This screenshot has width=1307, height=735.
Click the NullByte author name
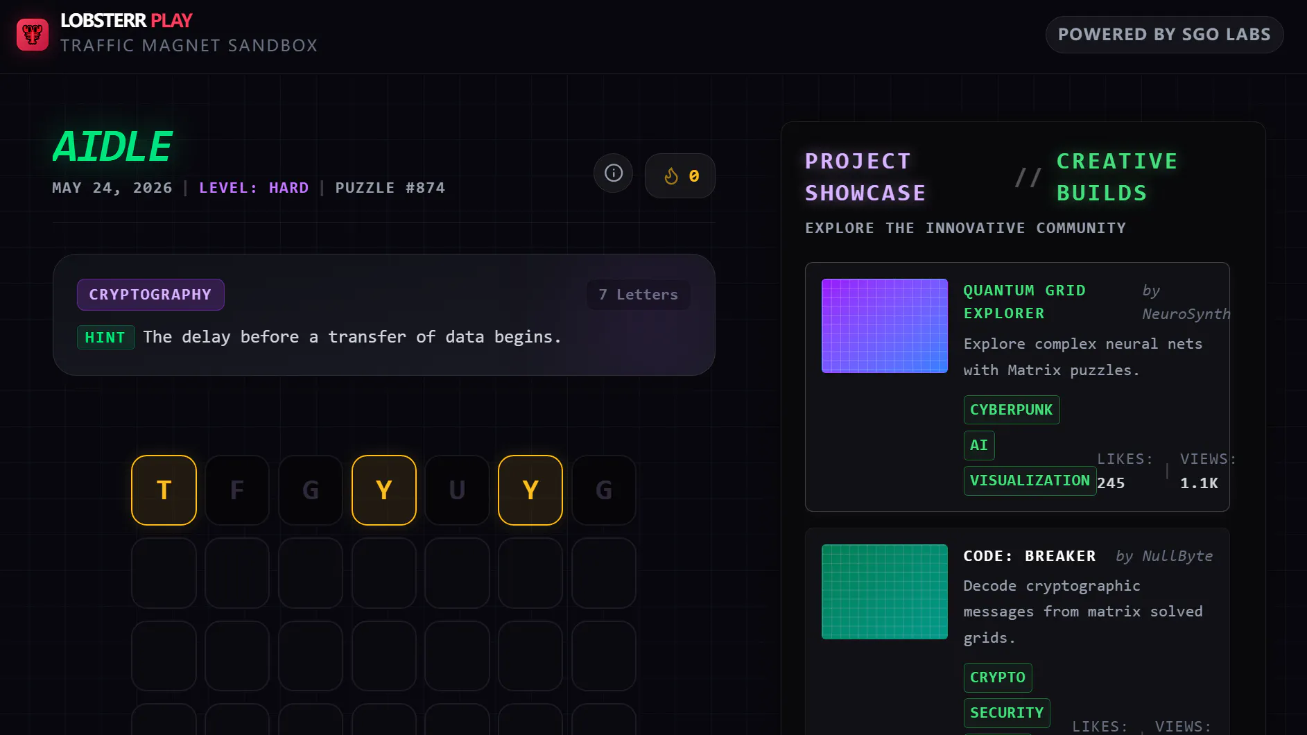coord(1177,556)
